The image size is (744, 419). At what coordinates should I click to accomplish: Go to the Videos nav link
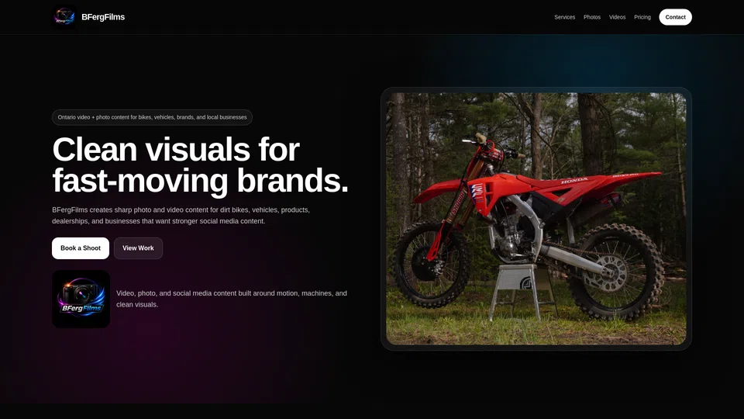[618, 17]
